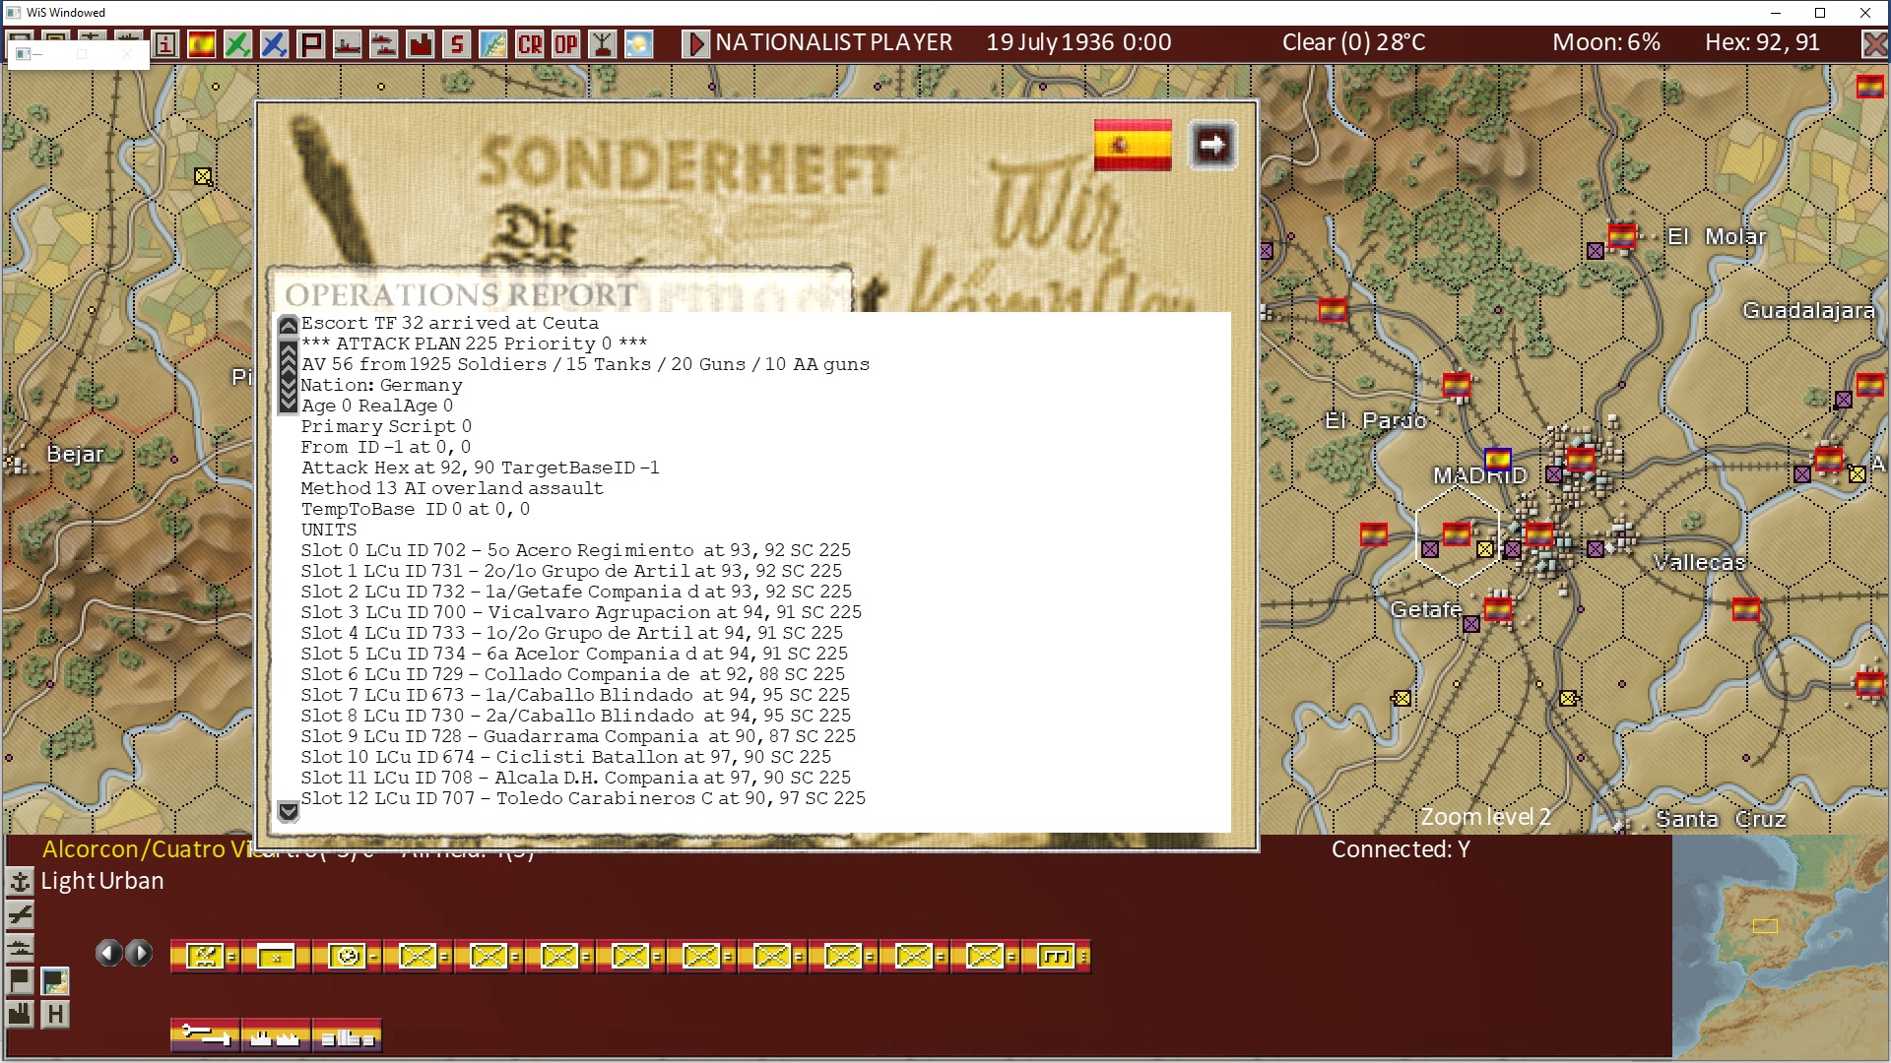Click the info 'i' toolbar icon
The height and width of the screenshot is (1063, 1891).
(x=165, y=44)
